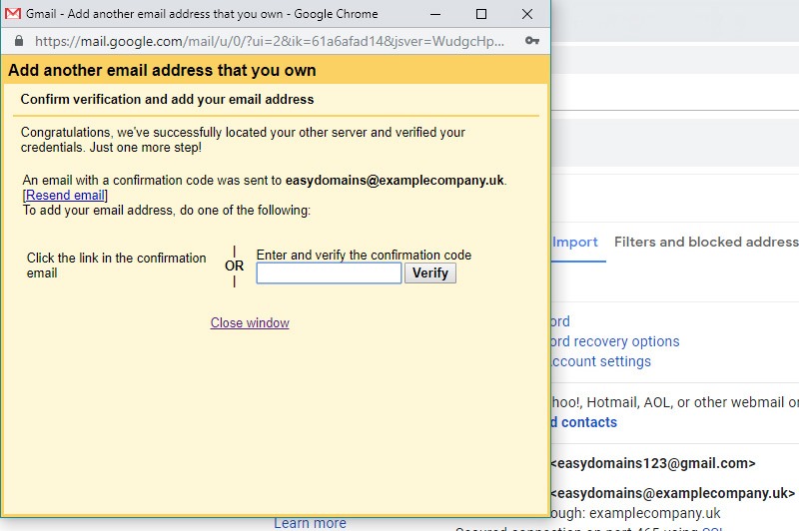Click the Verify button
The width and height of the screenshot is (799, 531).
[x=430, y=273]
